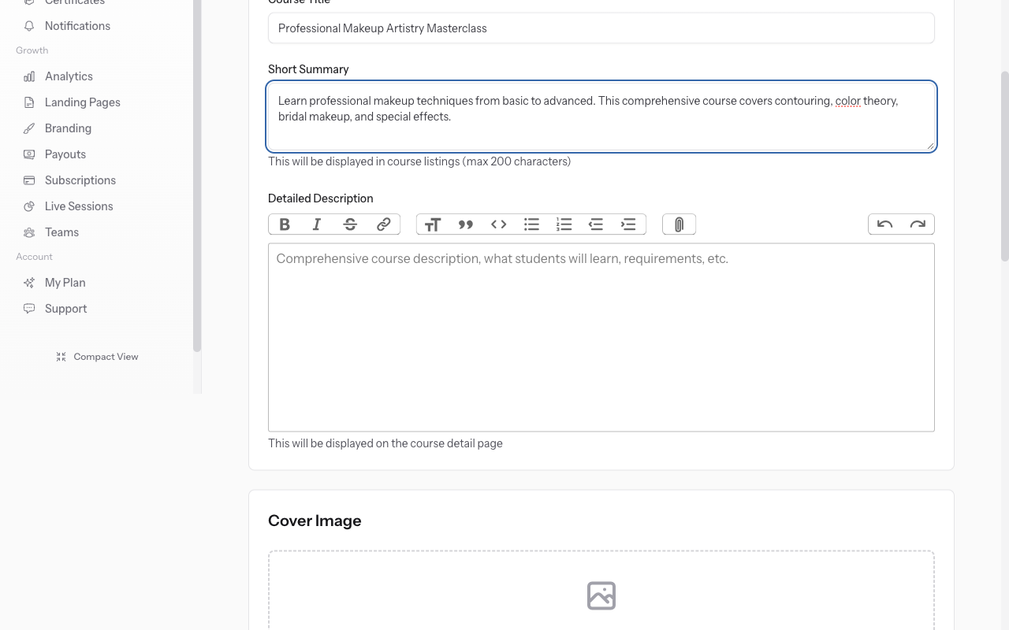Open the Payouts section
The image size is (1009, 630).
65,154
